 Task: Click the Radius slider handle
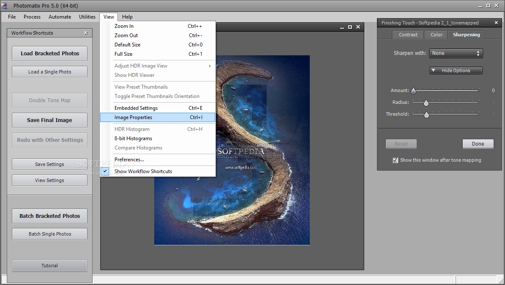point(426,103)
